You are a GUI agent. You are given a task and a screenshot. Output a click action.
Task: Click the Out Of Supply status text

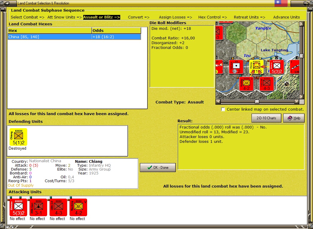[21, 185]
